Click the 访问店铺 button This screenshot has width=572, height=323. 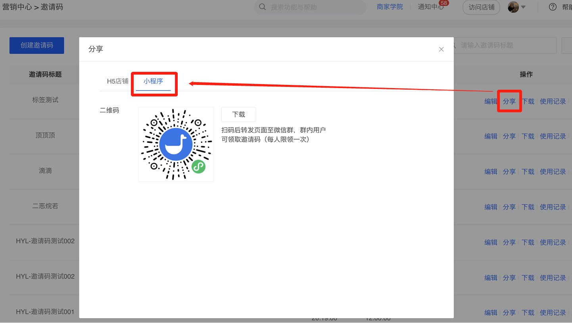481,7
